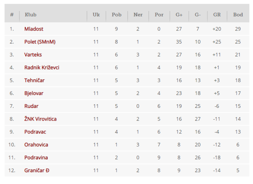Click the Ner draws column header
Screen dimensions: 253x184
pyautogui.click(x=138, y=15)
